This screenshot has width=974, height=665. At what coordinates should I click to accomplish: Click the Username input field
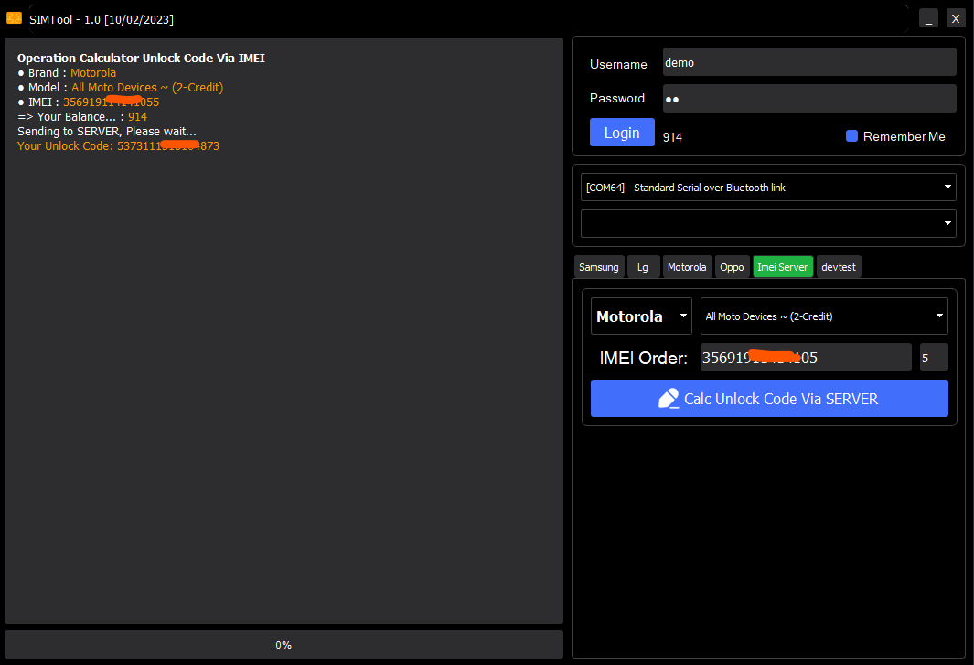[809, 62]
